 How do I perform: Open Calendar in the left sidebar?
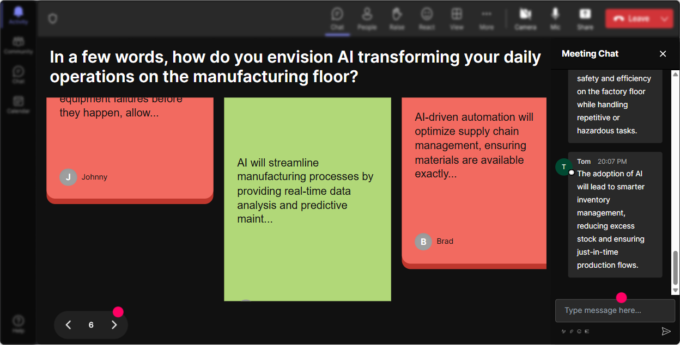pyautogui.click(x=19, y=104)
